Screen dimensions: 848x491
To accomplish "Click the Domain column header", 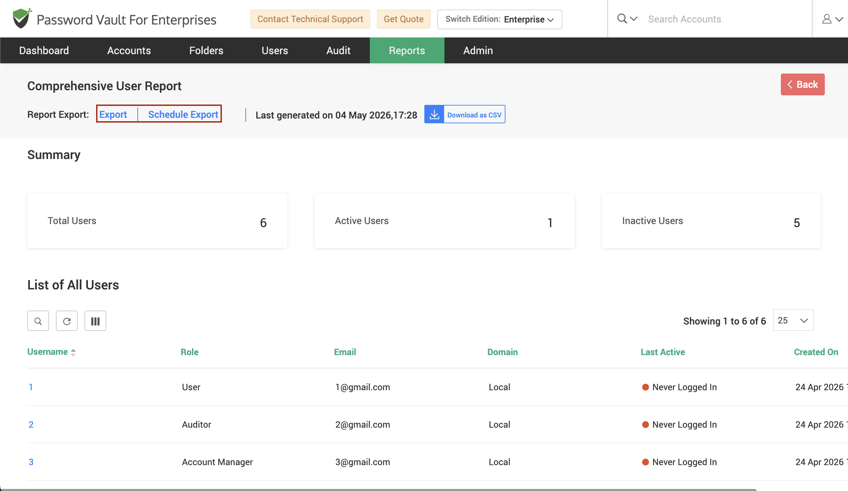I will (502, 352).
